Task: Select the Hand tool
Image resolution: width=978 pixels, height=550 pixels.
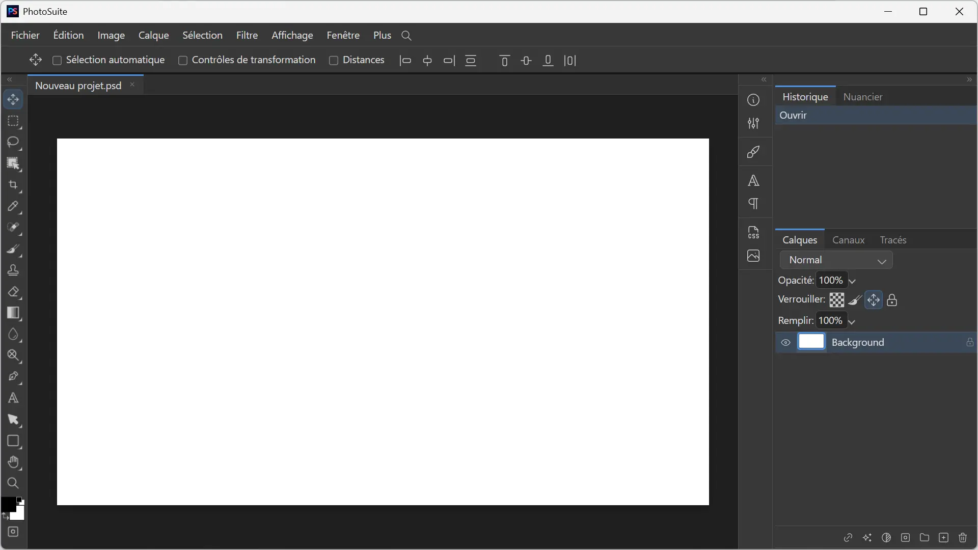Action: click(x=13, y=462)
